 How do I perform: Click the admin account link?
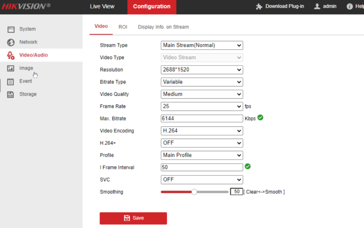(x=329, y=6)
